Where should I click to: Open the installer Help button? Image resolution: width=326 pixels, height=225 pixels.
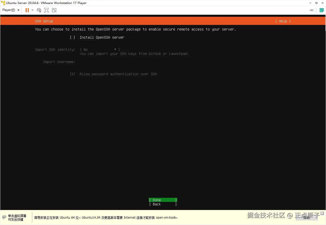pos(283,21)
